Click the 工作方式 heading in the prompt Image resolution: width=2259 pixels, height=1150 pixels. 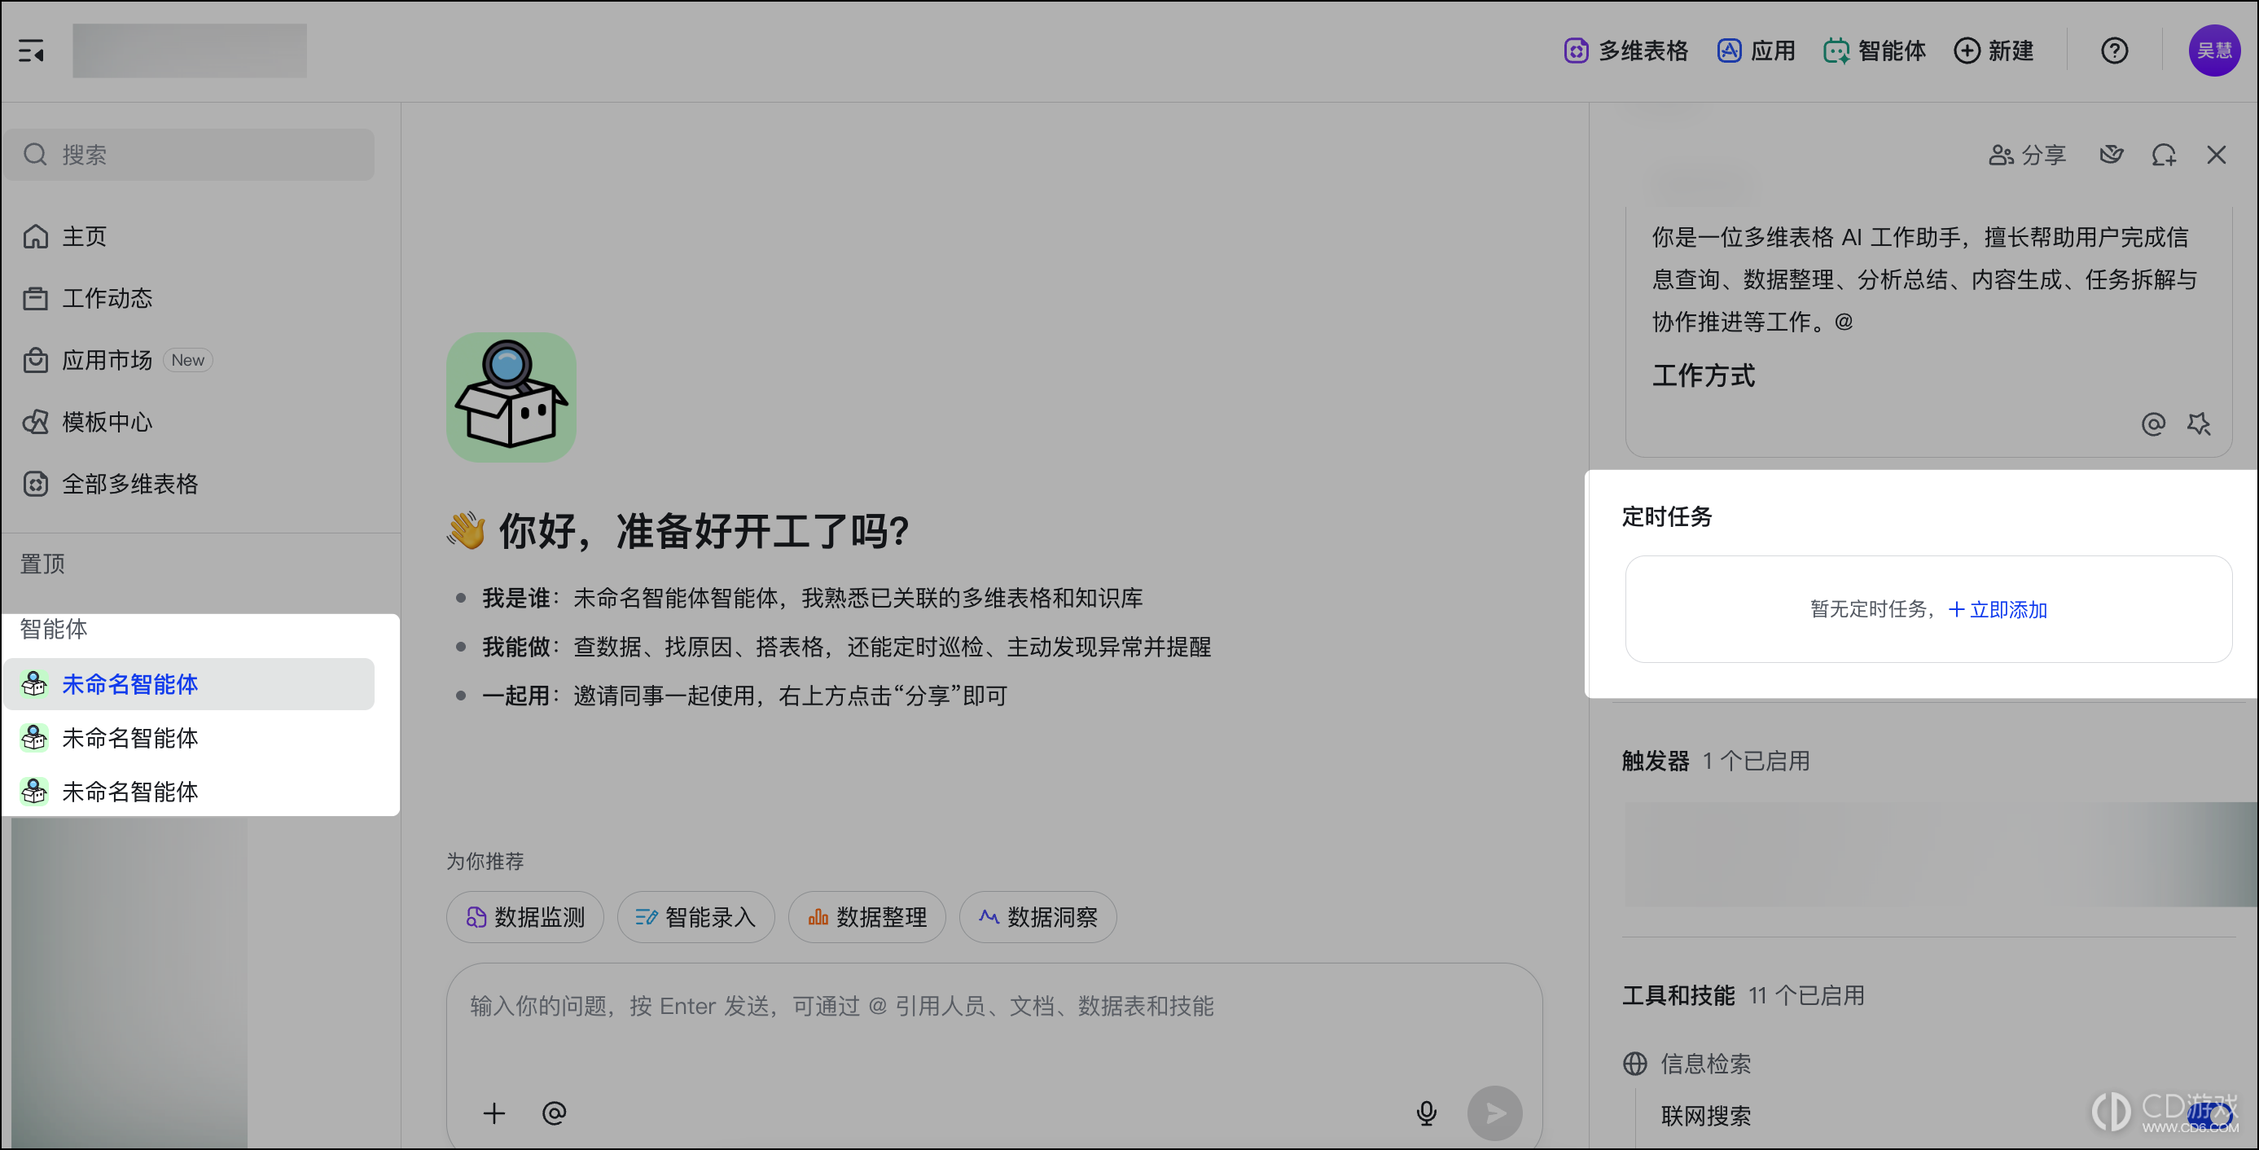[1703, 375]
